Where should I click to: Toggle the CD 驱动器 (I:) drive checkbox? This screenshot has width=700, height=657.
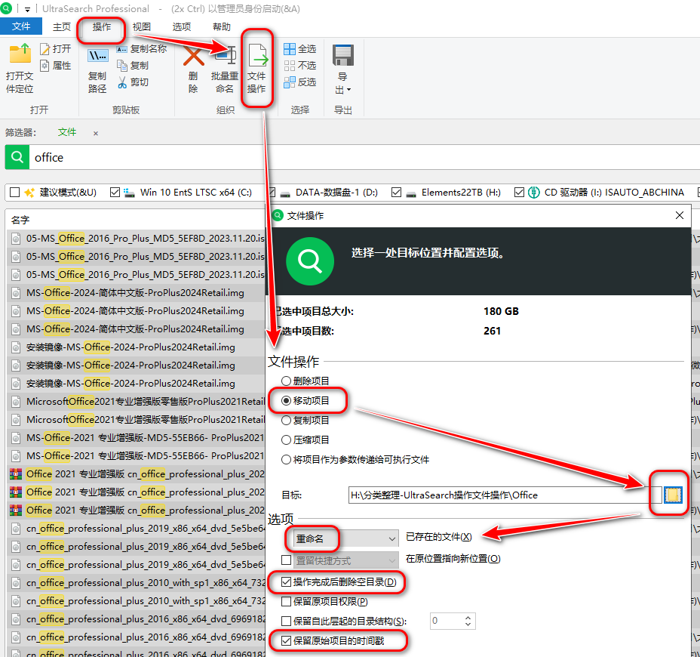click(x=519, y=192)
